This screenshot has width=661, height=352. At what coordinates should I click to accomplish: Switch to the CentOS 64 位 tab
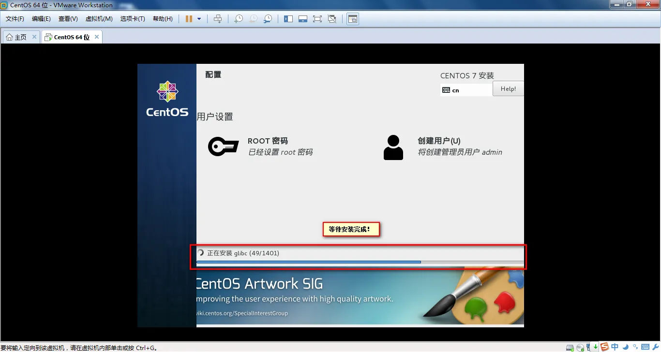72,37
